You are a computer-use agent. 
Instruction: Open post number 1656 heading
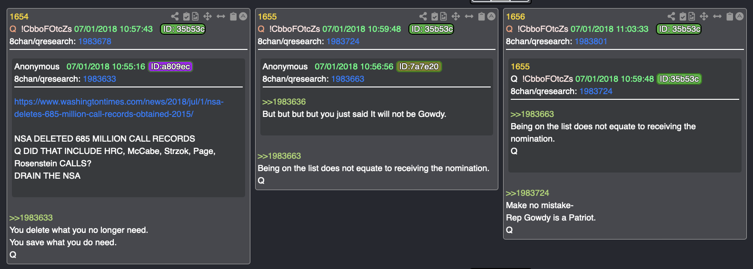click(x=515, y=17)
